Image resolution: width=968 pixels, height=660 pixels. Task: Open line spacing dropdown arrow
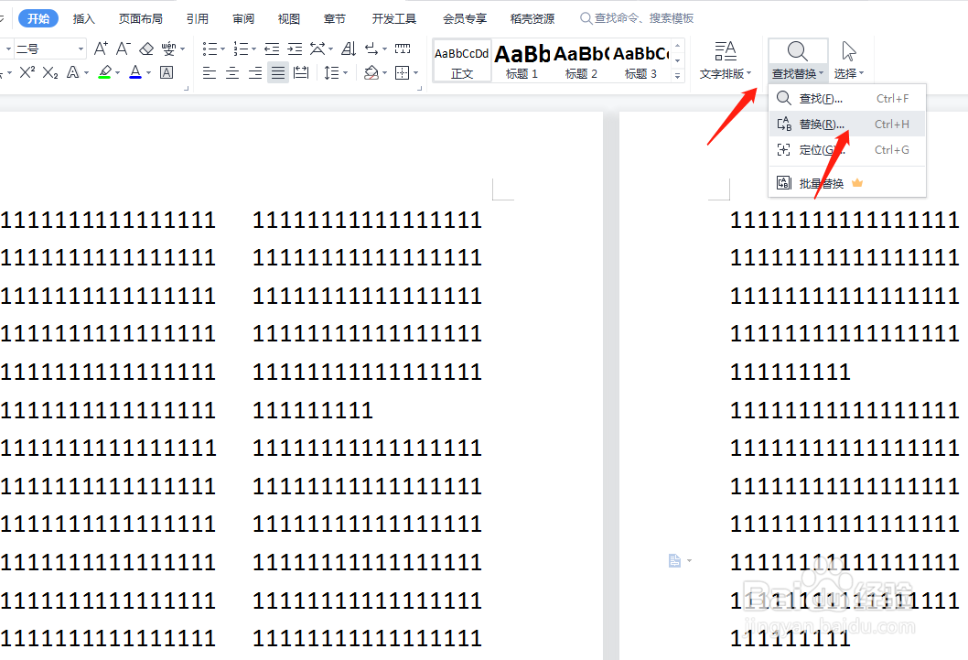(345, 73)
